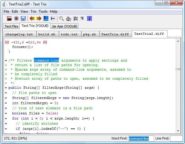185x144 pixels.
Task: Click the '@return array of paths' comment line
Action: (79, 78)
